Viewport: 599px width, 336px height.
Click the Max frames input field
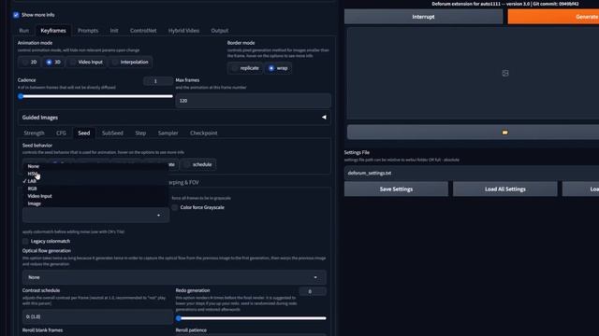[x=253, y=101]
